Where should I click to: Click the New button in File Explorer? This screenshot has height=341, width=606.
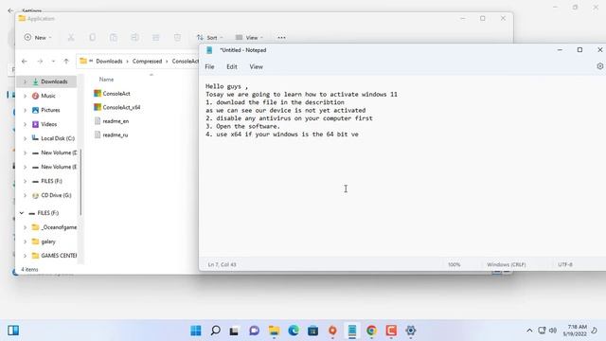(38, 38)
